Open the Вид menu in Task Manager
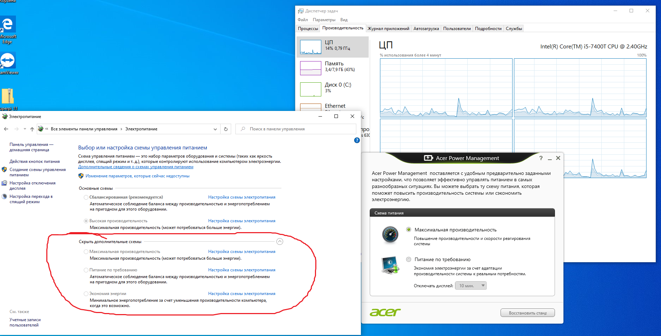This screenshot has height=336, width=661. pos(344,20)
